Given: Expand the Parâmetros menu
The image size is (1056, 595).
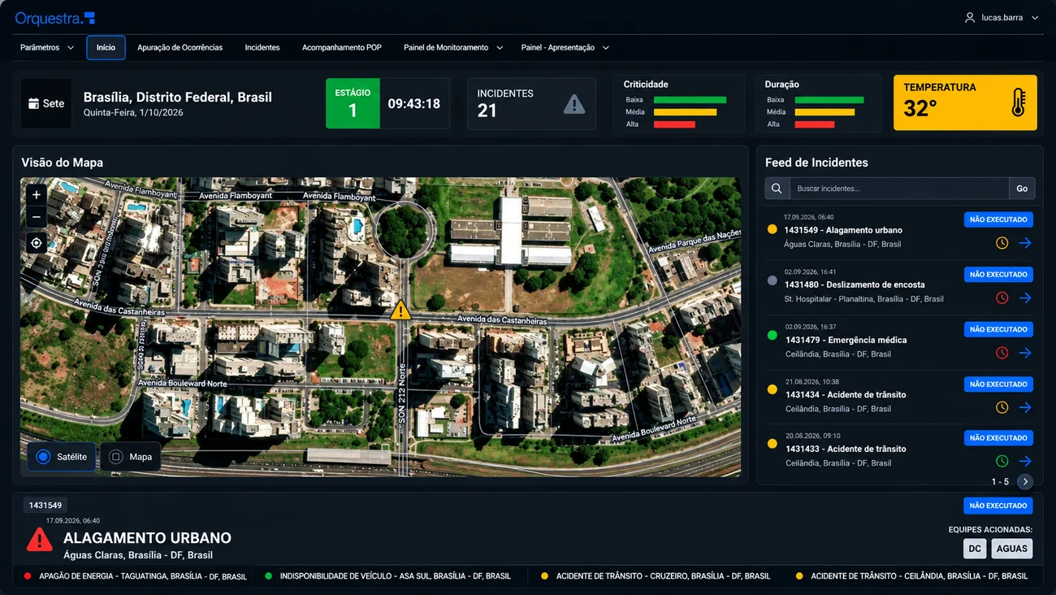Looking at the screenshot, I should [47, 48].
